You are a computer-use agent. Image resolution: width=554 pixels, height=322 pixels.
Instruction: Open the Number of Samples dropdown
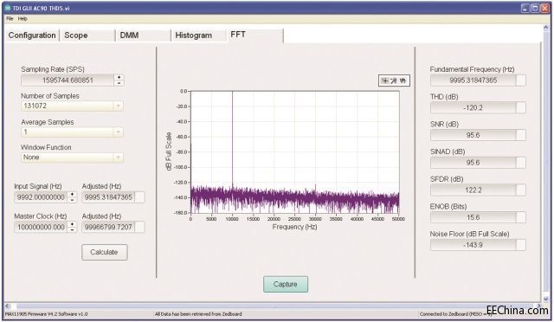pyautogui.click(x=118, y=106)
